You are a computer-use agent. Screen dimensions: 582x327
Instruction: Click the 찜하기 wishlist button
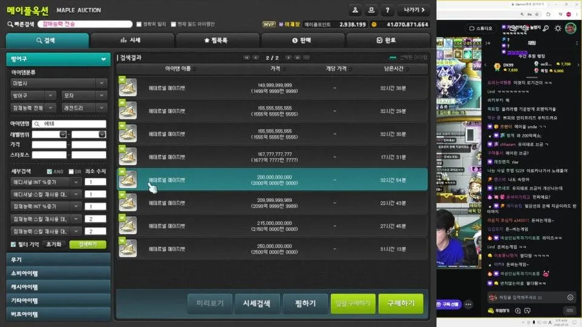(306, 303)
